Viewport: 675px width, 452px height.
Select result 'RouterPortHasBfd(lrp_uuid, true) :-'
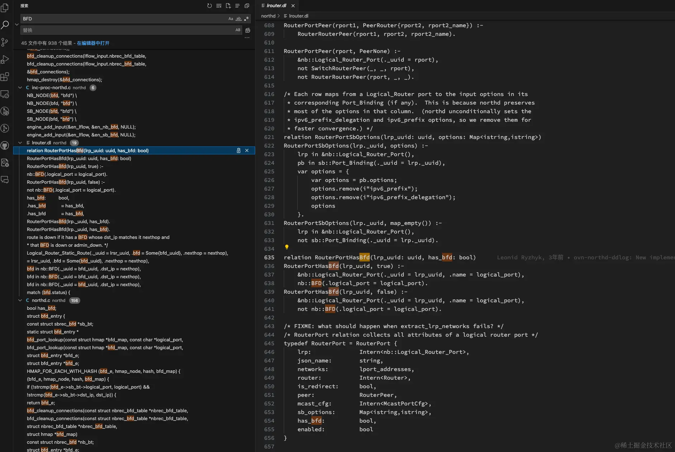(65, 167)
